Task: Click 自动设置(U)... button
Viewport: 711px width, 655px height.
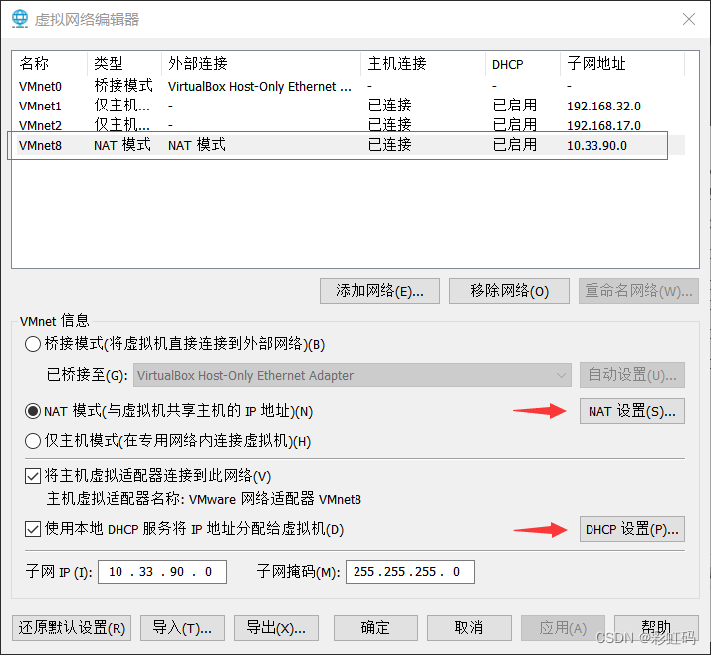Action: point(632,375)
